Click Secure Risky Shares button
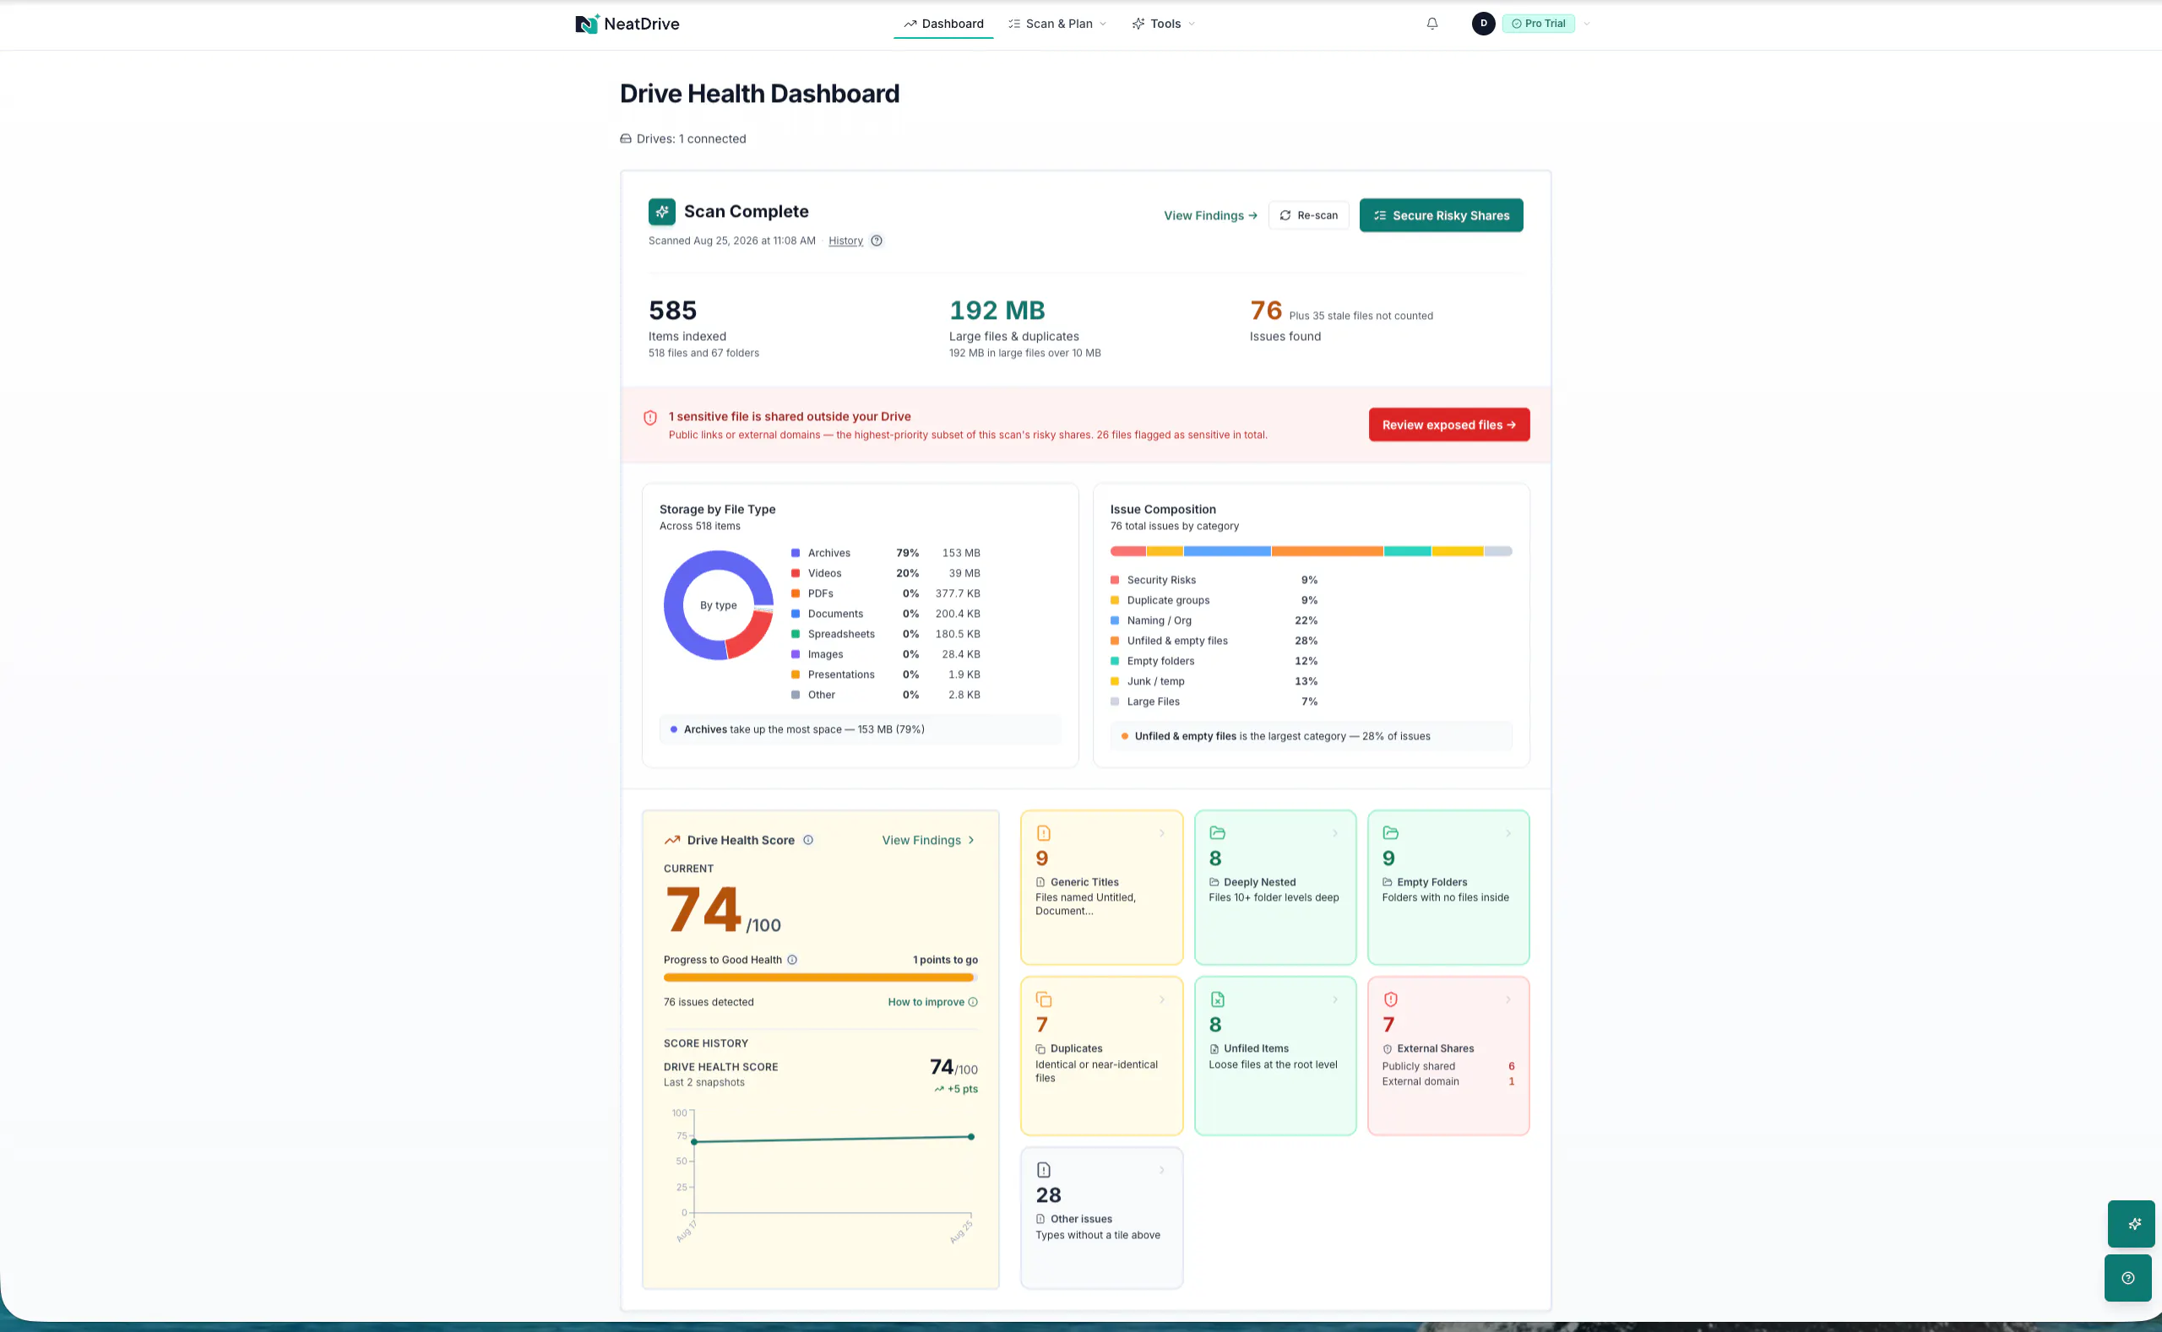The height and width of the screenshot is (1332, 2162). [x=1441, y=216]
